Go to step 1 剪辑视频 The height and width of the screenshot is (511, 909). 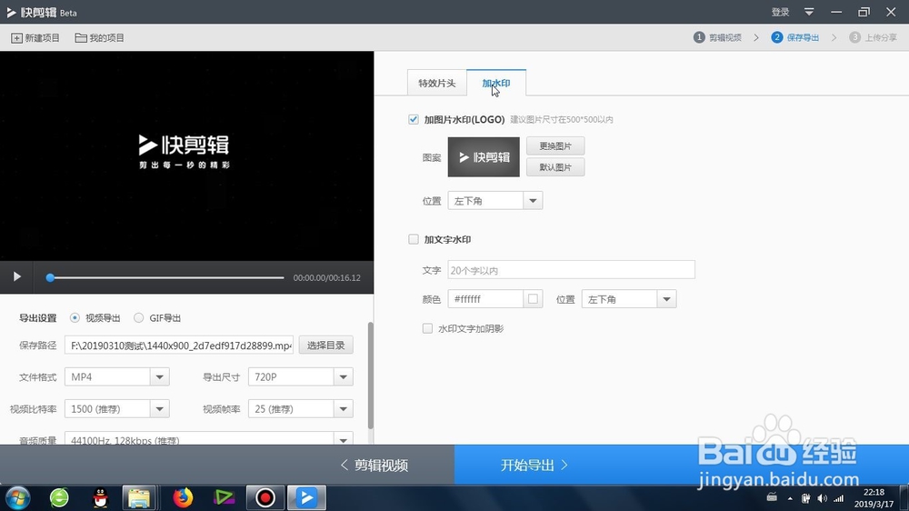point(718,37)
